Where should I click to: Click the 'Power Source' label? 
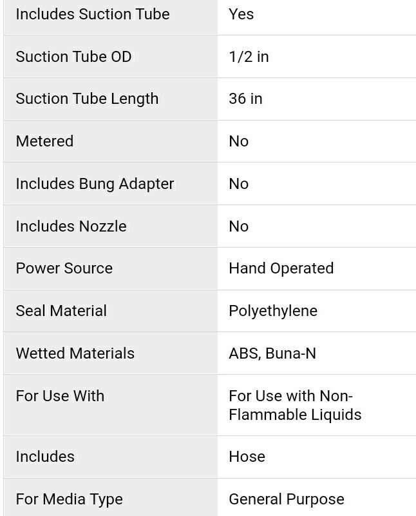pyautogui.click(x=64, y=268)
